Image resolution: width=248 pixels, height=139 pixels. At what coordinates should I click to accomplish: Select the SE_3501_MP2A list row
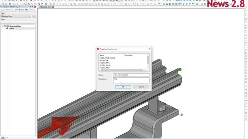pyautogui.click(x=105, y=68)
